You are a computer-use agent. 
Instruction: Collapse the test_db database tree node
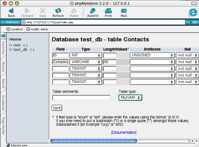(x=11, y=49)
